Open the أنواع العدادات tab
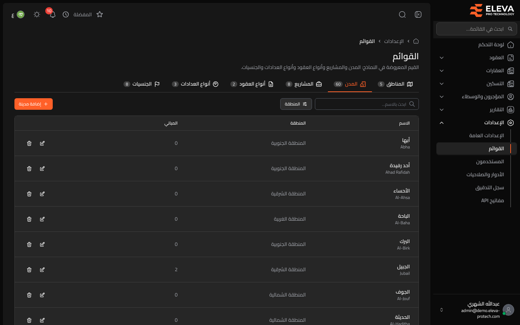 pos(195,84)
